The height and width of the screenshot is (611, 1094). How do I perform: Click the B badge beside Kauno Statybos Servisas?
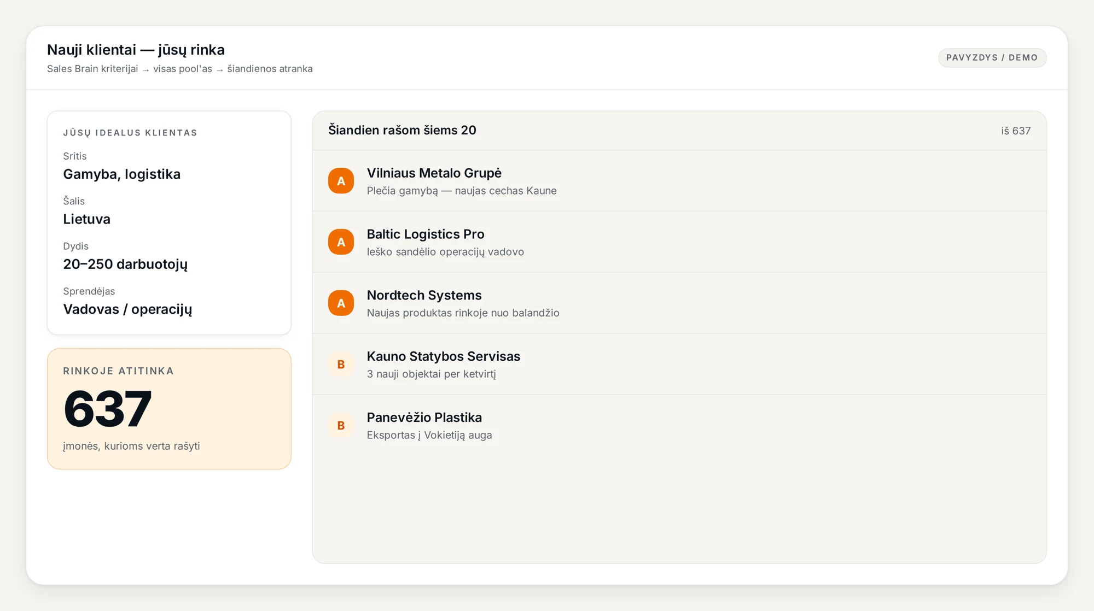[x=341, y=365]
